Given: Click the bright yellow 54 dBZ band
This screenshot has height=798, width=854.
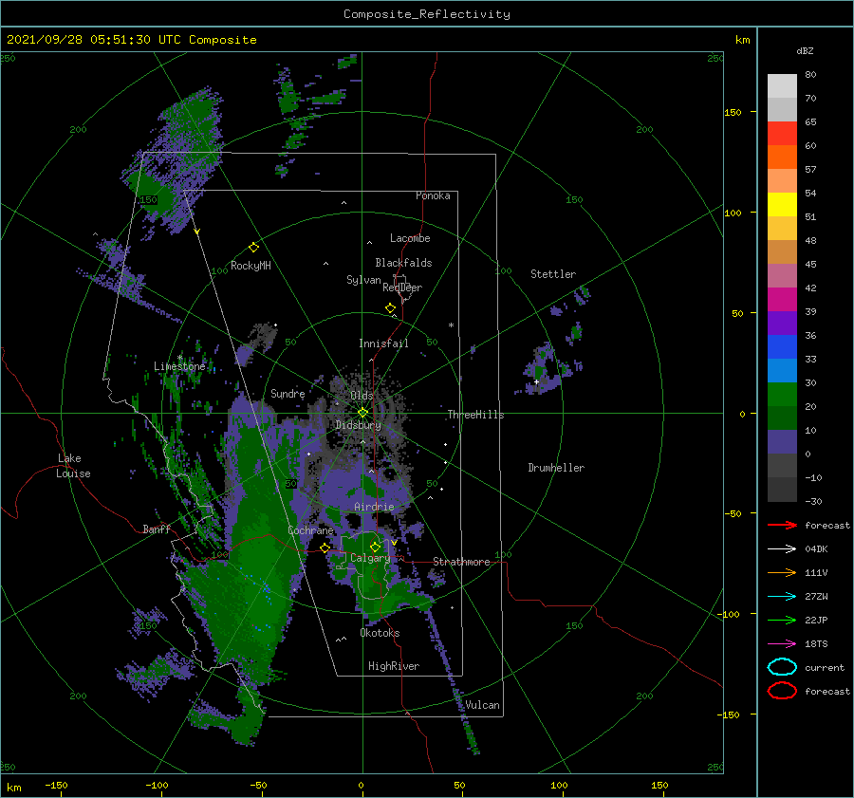Looking at the screenshot, I should [x=782, y=205].
